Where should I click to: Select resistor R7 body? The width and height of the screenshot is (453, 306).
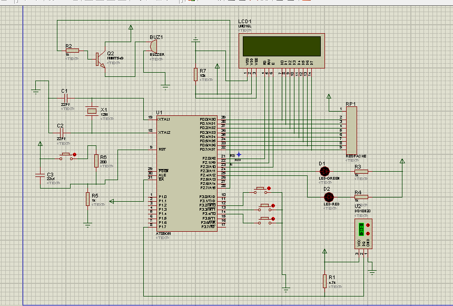pyautogui.click(x=195, y=74)
